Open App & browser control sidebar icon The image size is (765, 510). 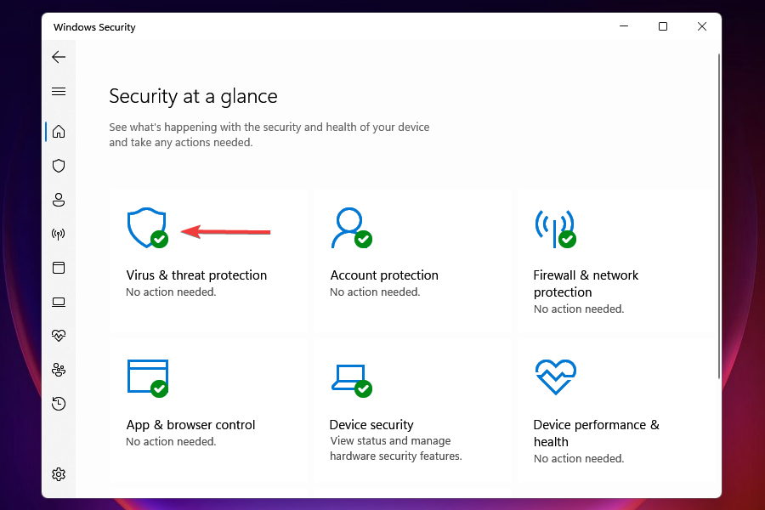(x=59, y=268)
